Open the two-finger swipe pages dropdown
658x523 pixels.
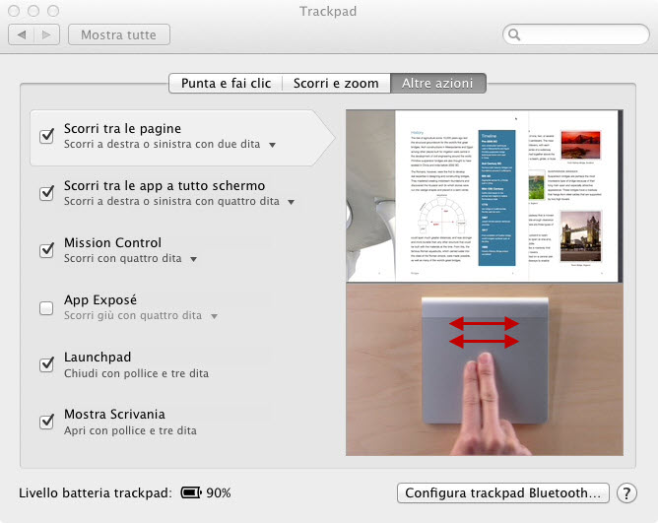click(272, 145)
